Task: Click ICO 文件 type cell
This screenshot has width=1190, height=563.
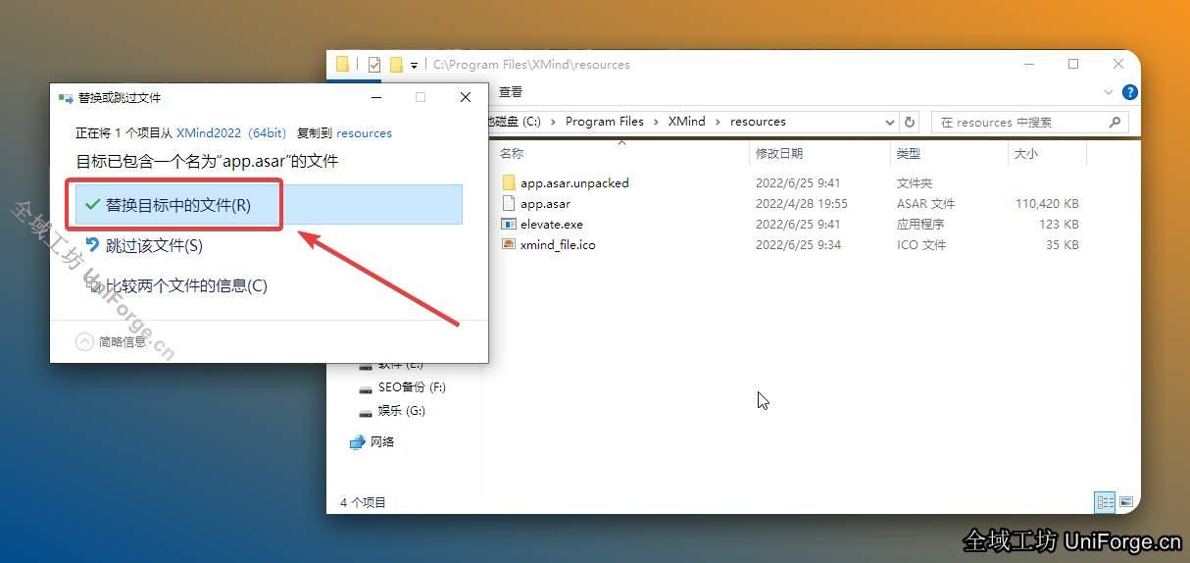Action: 921,245
